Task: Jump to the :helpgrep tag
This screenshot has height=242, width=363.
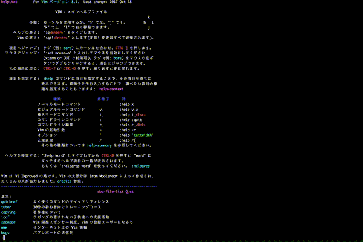Action: tap(141, 166)
